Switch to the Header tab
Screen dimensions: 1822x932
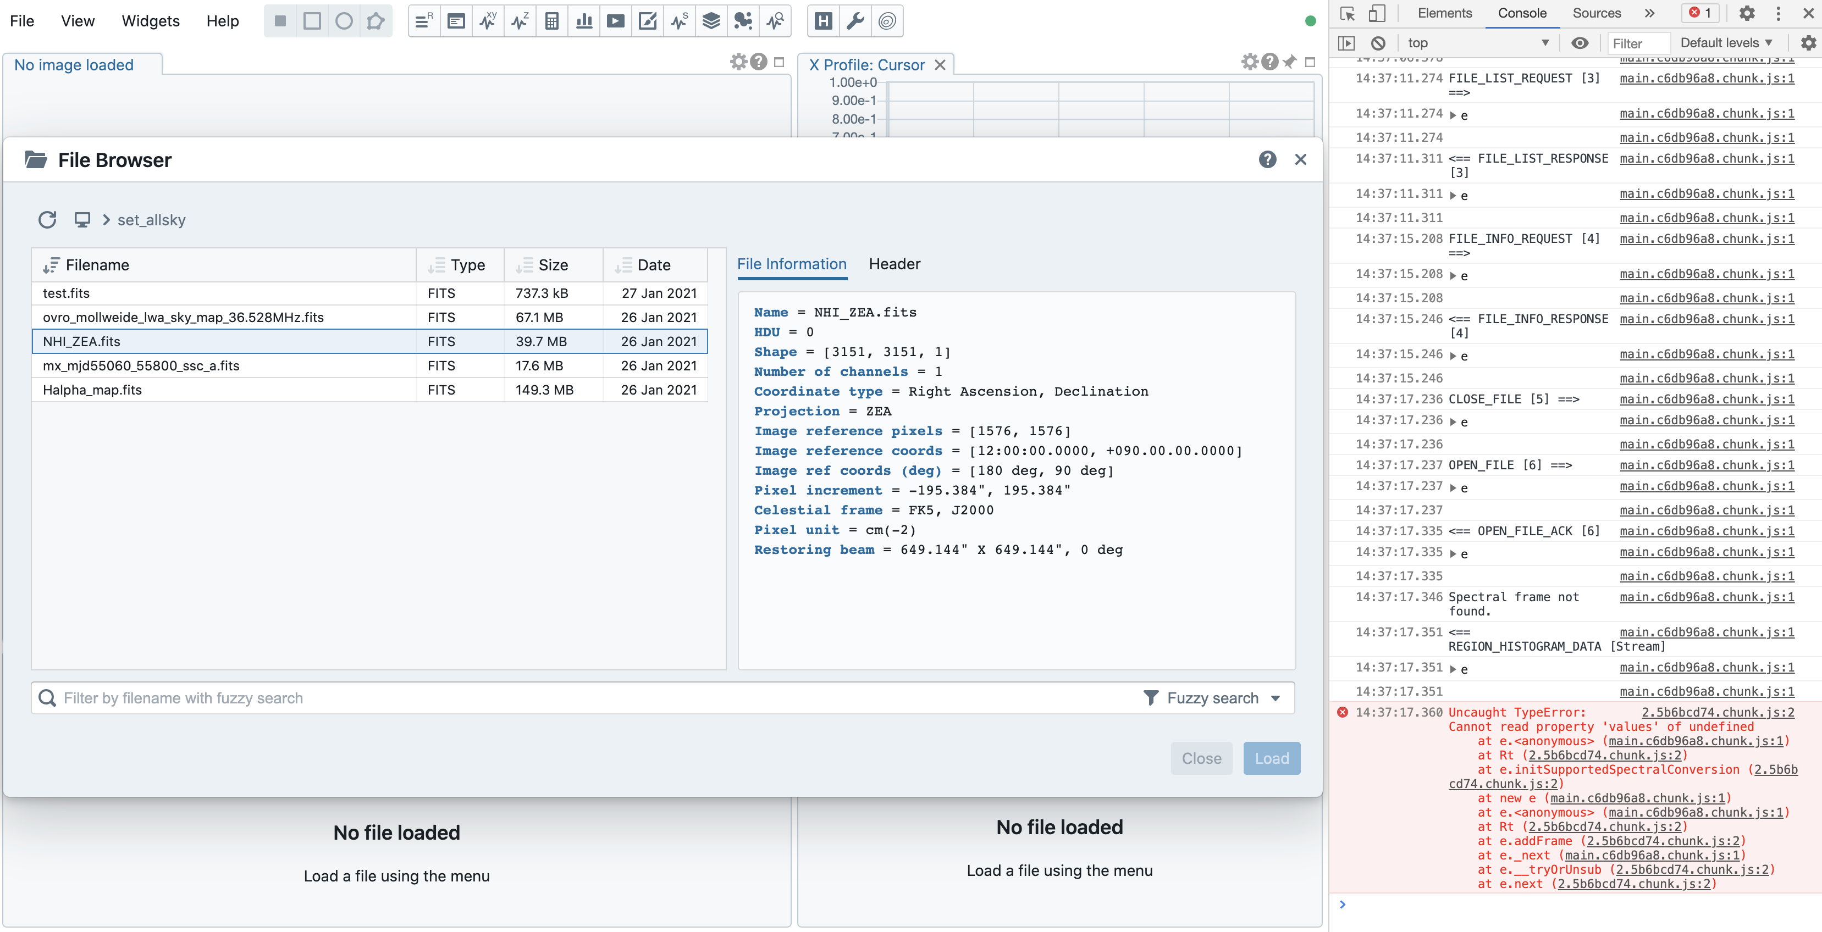coord(894,264)
